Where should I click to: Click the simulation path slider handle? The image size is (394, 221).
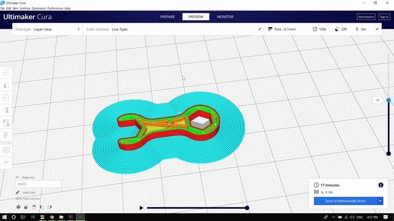tap(247, 207)
